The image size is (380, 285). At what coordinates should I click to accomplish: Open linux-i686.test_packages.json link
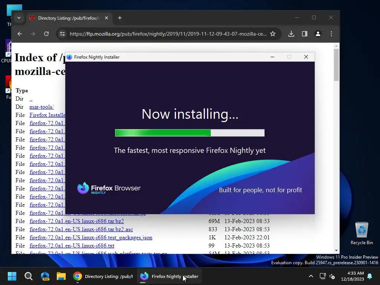pos(91,238)
